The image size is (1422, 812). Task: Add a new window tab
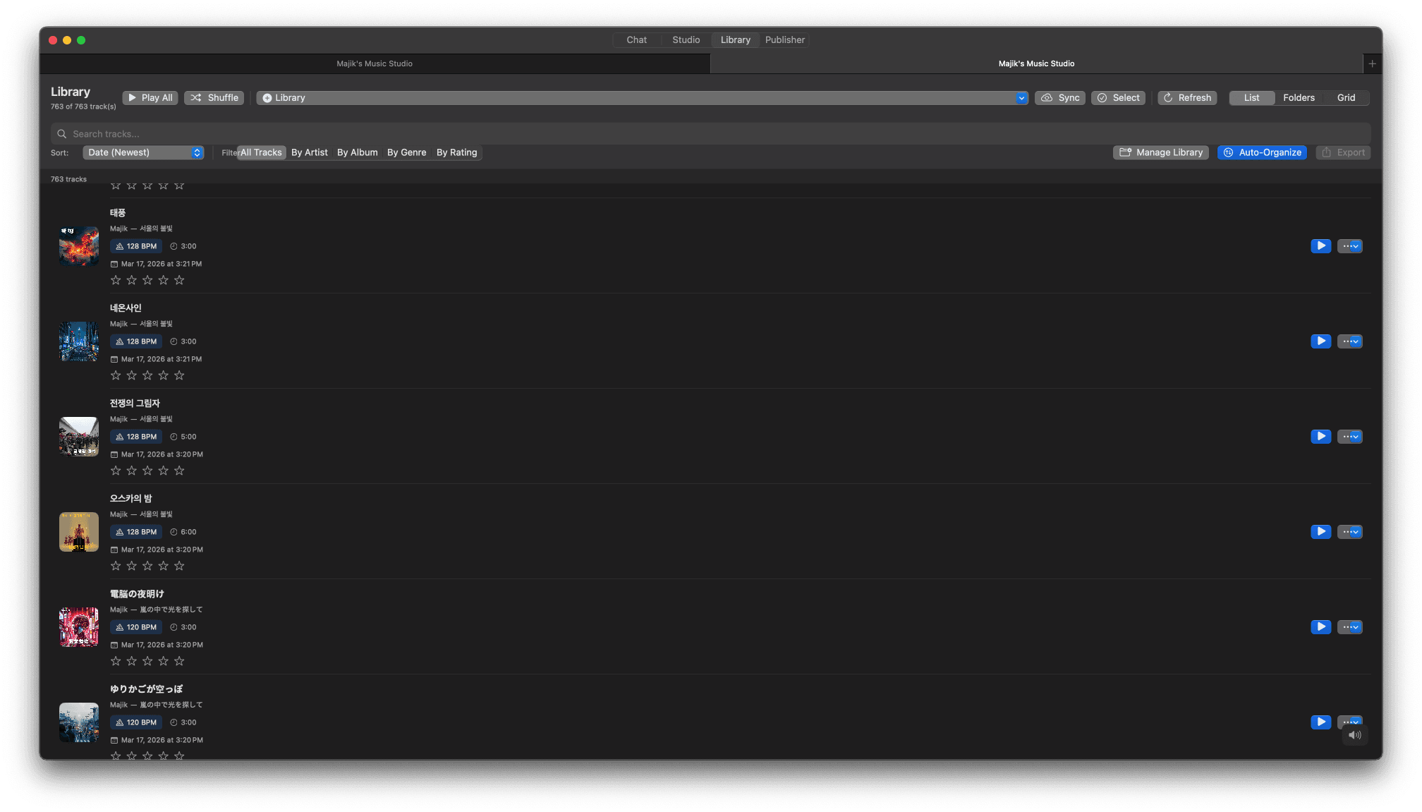(1372, 63)
